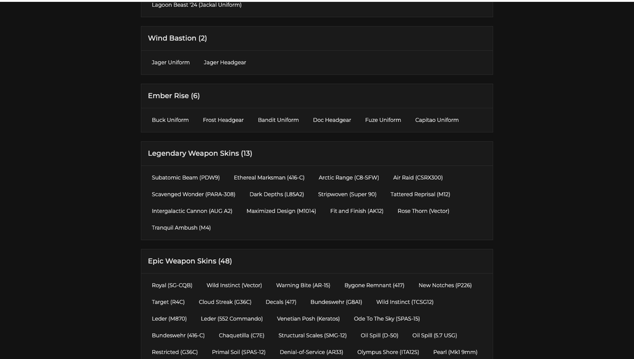The height and width of the screenshot is (359, 634).
Task: Select Dark Depths (L85A2) skin
Action: [x=276, y=194]
